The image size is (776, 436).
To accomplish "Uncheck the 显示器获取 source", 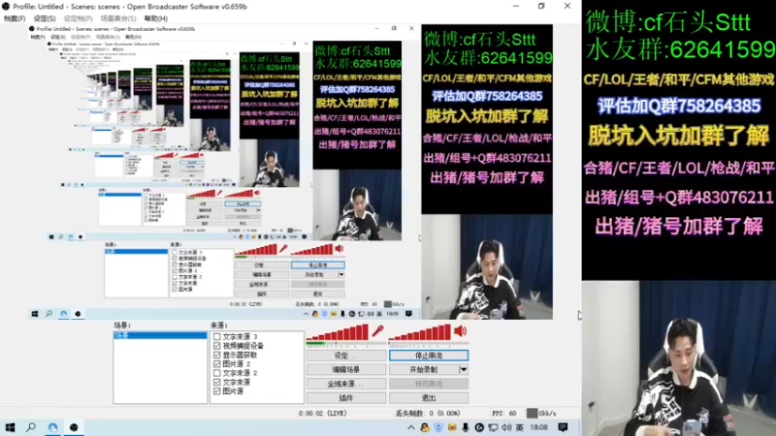I will pyautogui.click(x=216, y=355).
